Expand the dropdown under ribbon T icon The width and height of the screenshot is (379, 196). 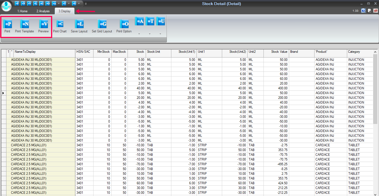point(150,34)
